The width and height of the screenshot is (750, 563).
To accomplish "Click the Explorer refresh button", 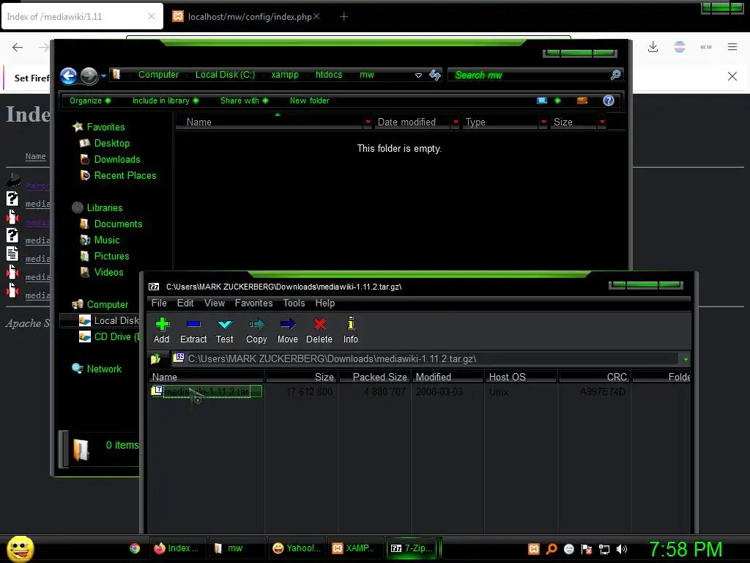I will pos(435,75).
